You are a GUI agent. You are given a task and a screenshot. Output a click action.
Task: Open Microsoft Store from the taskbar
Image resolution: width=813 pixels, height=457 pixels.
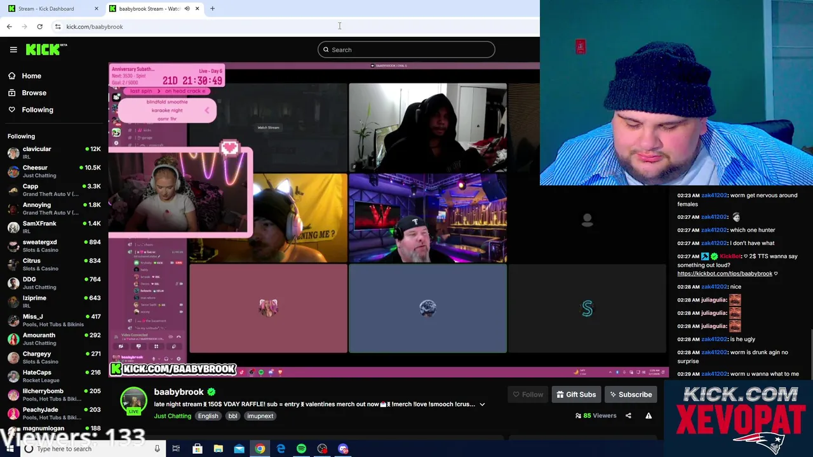tap(198, 449)
